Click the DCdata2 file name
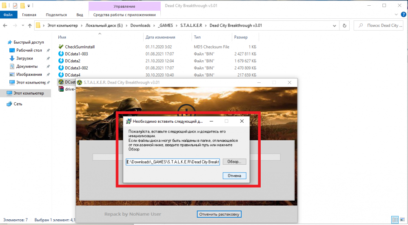 (73, 61)
